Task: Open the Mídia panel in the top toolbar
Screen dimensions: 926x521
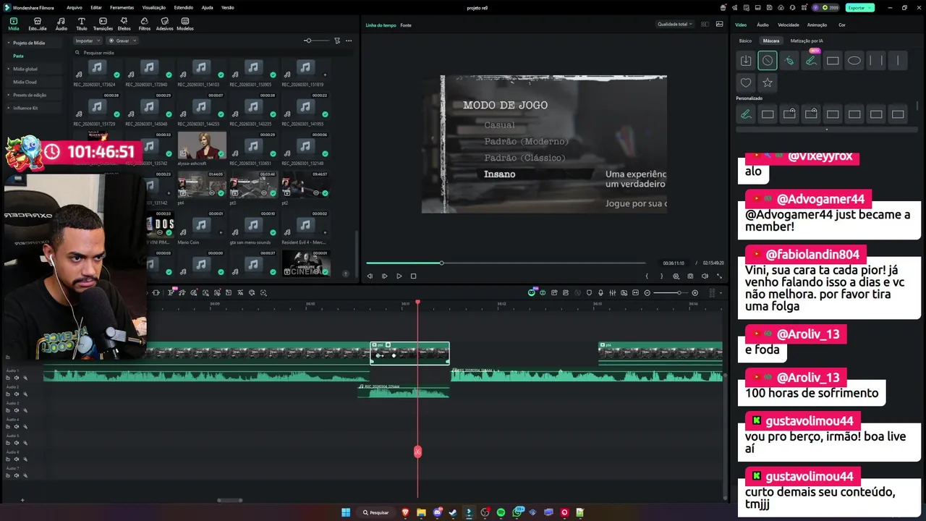Action: [14, 24]
